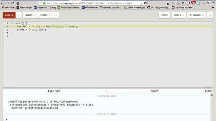Open the history clock icon

178,3
